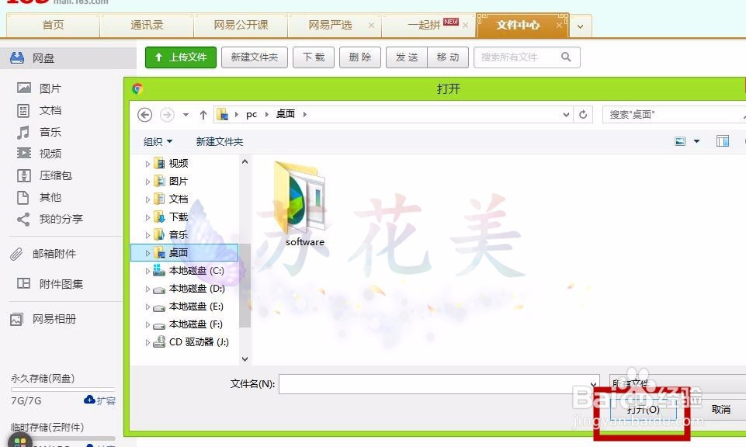The height and width of the screenshot is (447, 746).
Task: Open 音乐 category in sidebar
Action: coord(50,132)
